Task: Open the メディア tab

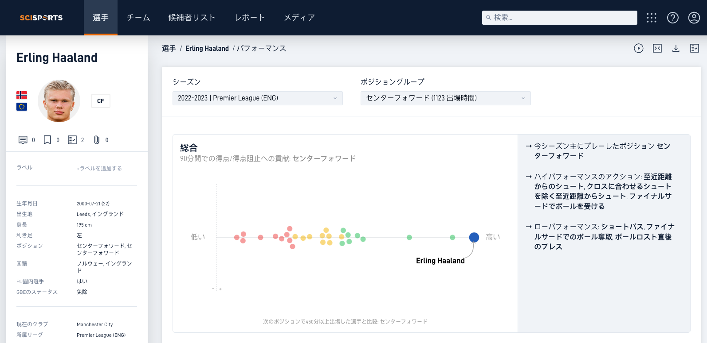Action: tap(299, 18)
